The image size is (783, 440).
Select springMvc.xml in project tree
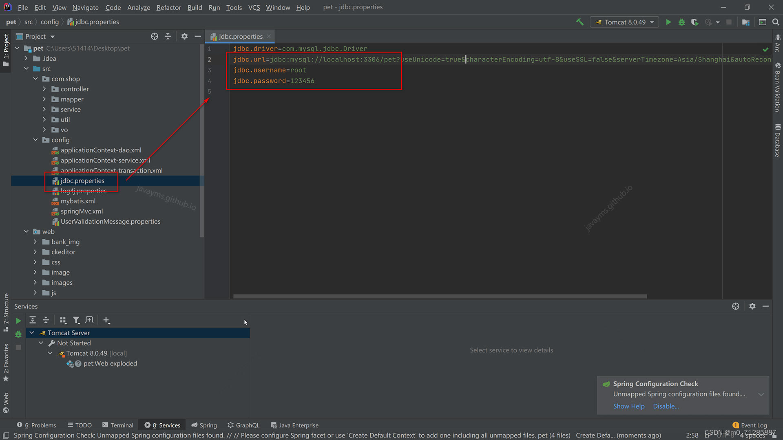tap(82, 211)
